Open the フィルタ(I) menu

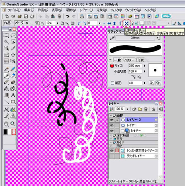pos(116,10)
